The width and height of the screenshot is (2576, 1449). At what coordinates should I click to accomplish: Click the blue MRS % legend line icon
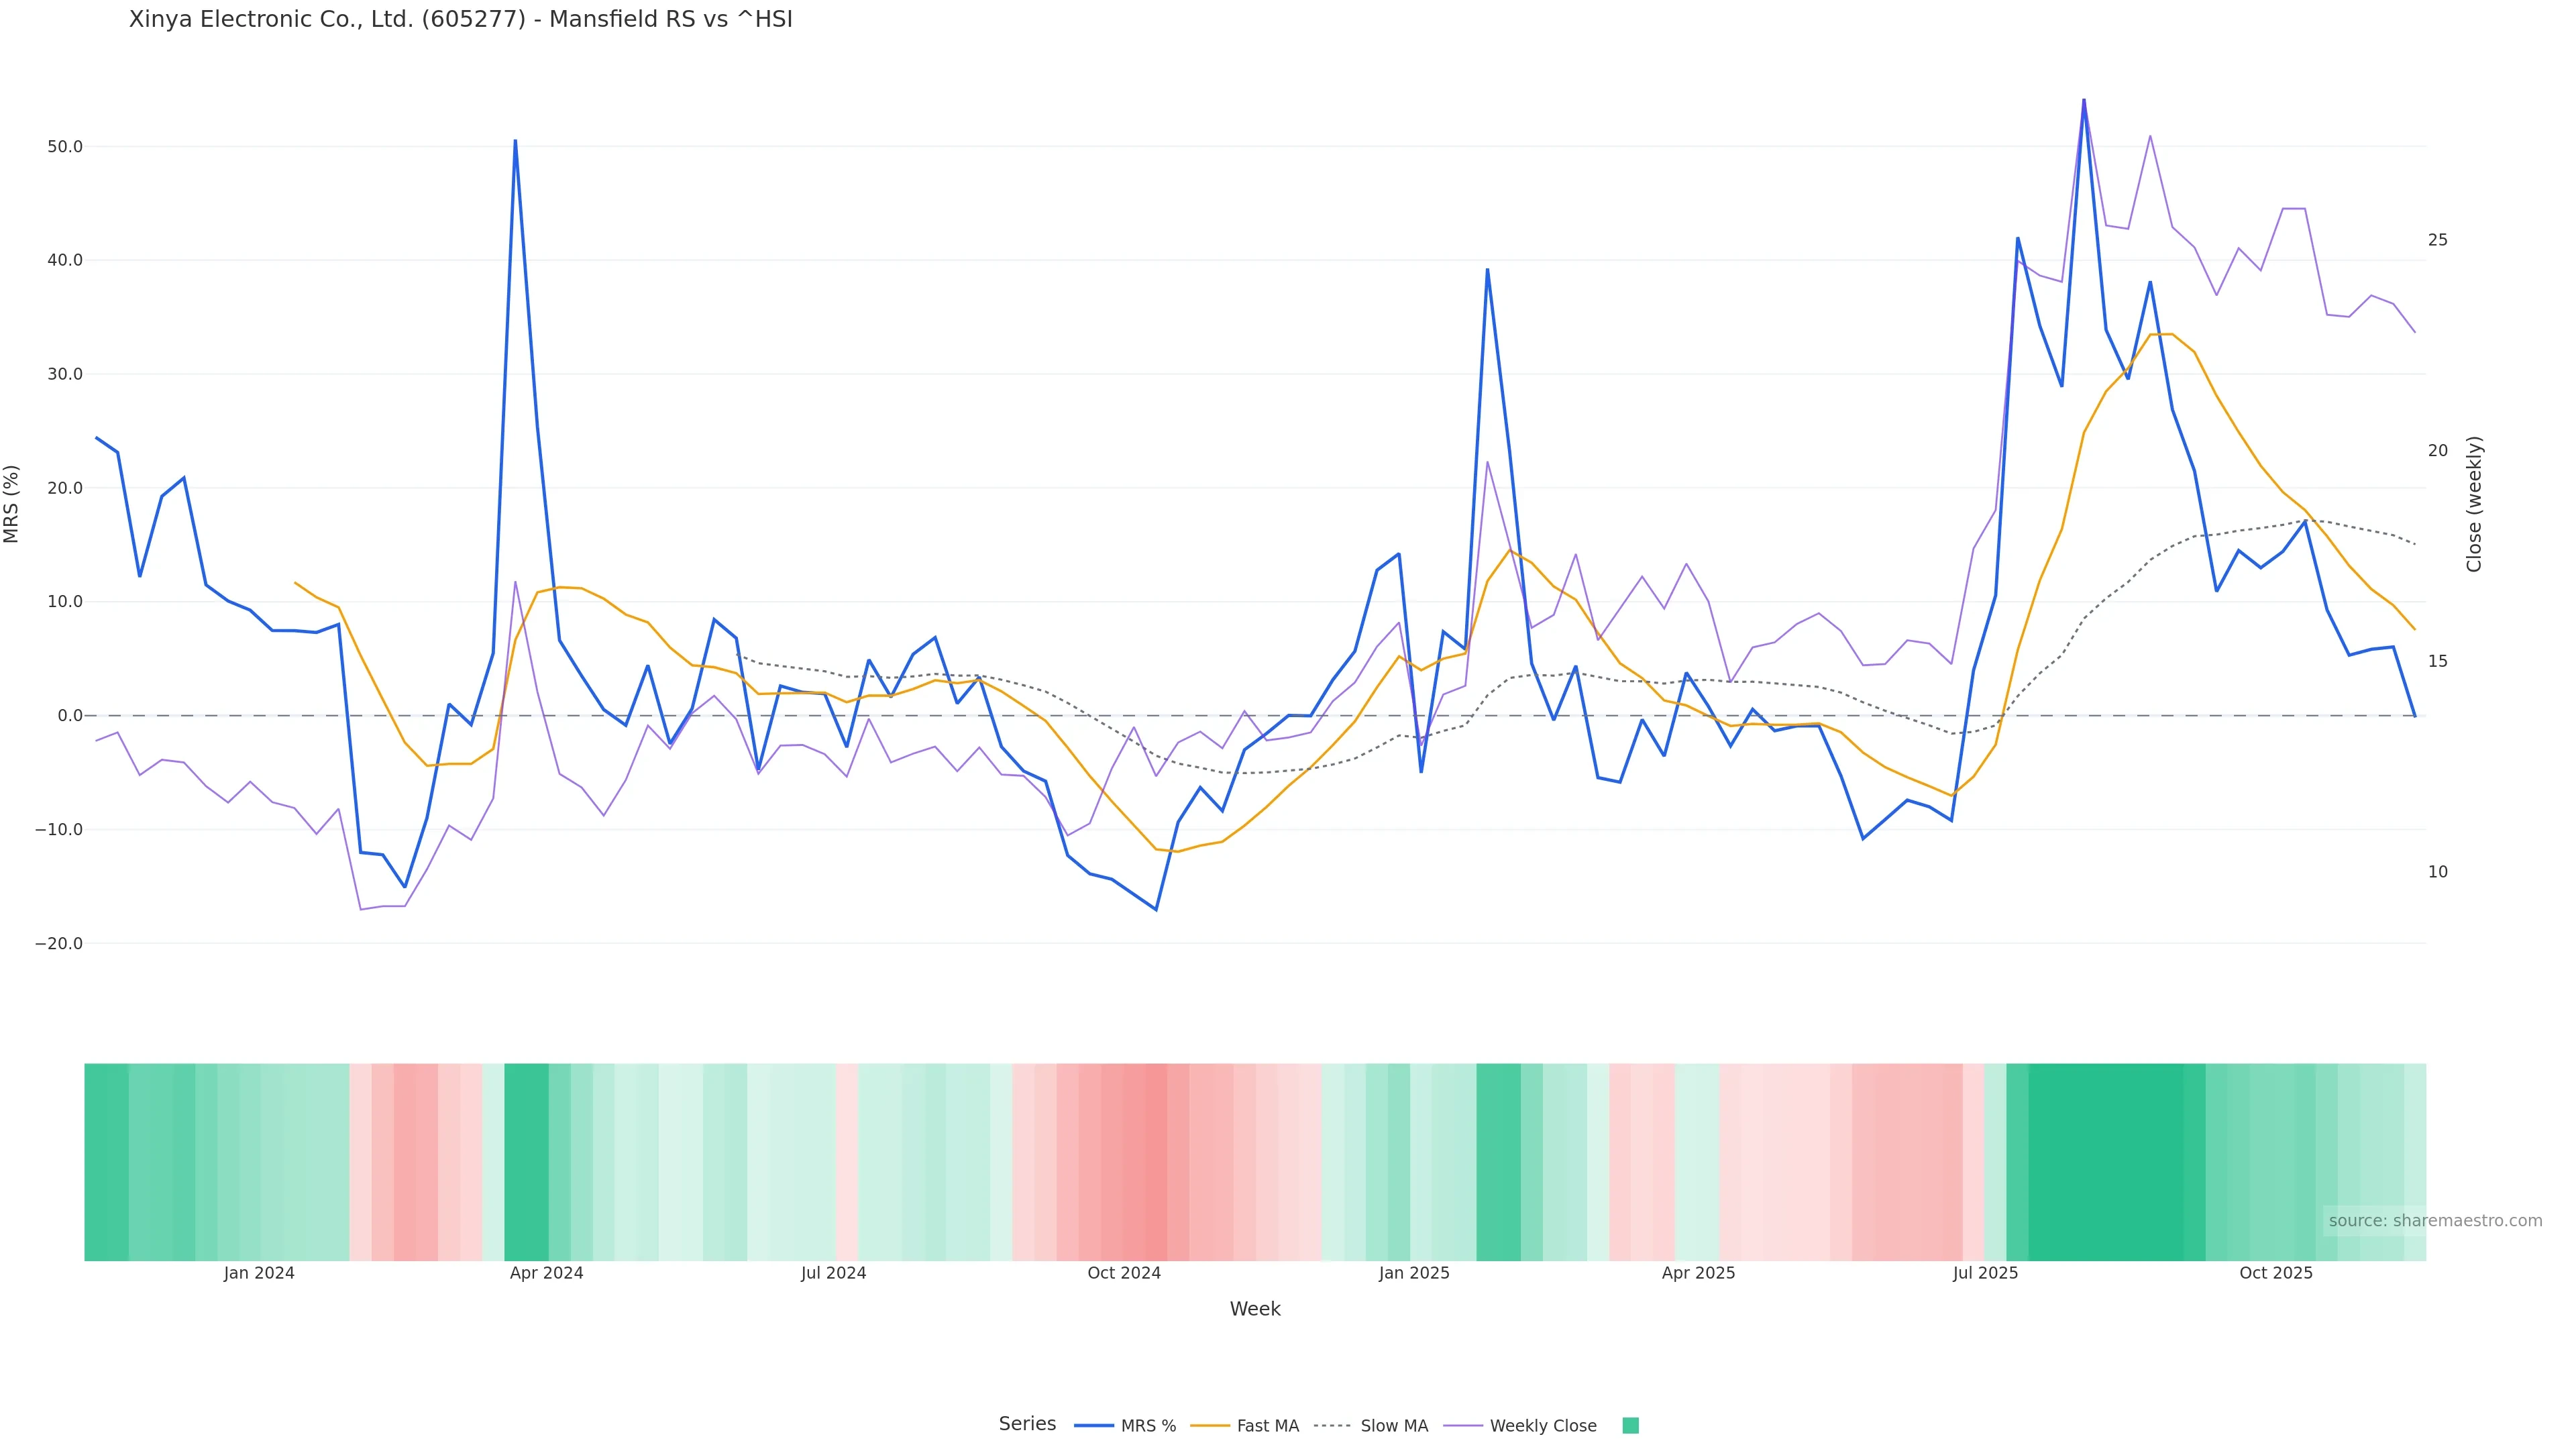[1093, 1426]
